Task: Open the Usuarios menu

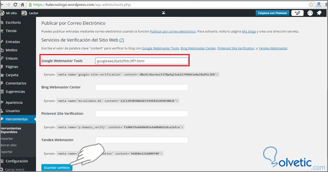Action: 12,111
